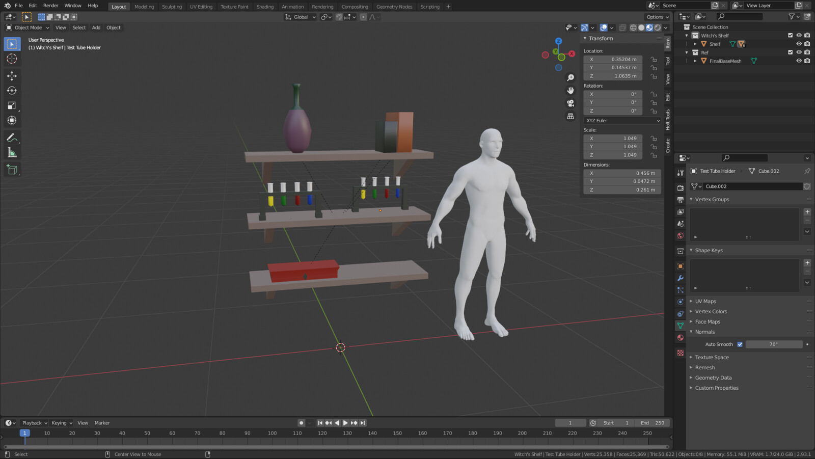Switch to the Shading workspace tab
The width and height of the screenshot is (815, 459).
click(265, 7)
